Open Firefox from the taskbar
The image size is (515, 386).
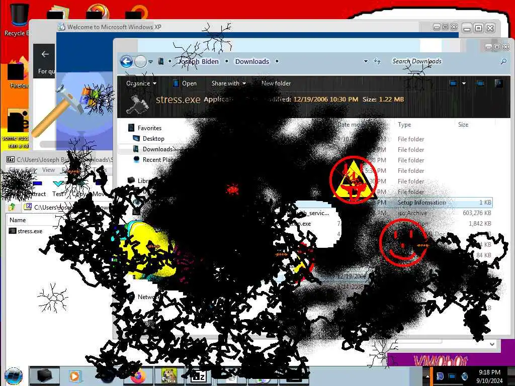(x=138, y=376)
